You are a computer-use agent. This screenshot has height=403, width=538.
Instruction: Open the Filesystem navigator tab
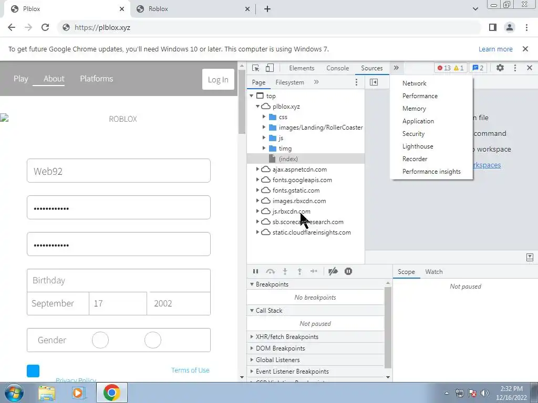point(289,82)
